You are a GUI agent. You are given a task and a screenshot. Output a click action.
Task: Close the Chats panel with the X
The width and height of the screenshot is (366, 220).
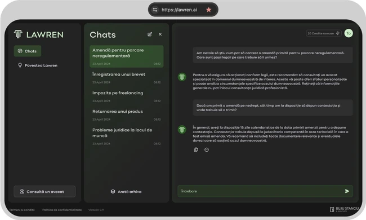[x=160, y=34]
